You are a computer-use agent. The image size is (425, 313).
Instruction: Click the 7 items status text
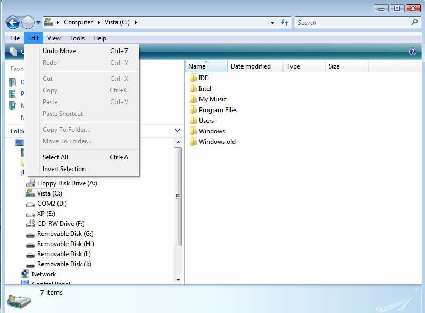point(51,292)
